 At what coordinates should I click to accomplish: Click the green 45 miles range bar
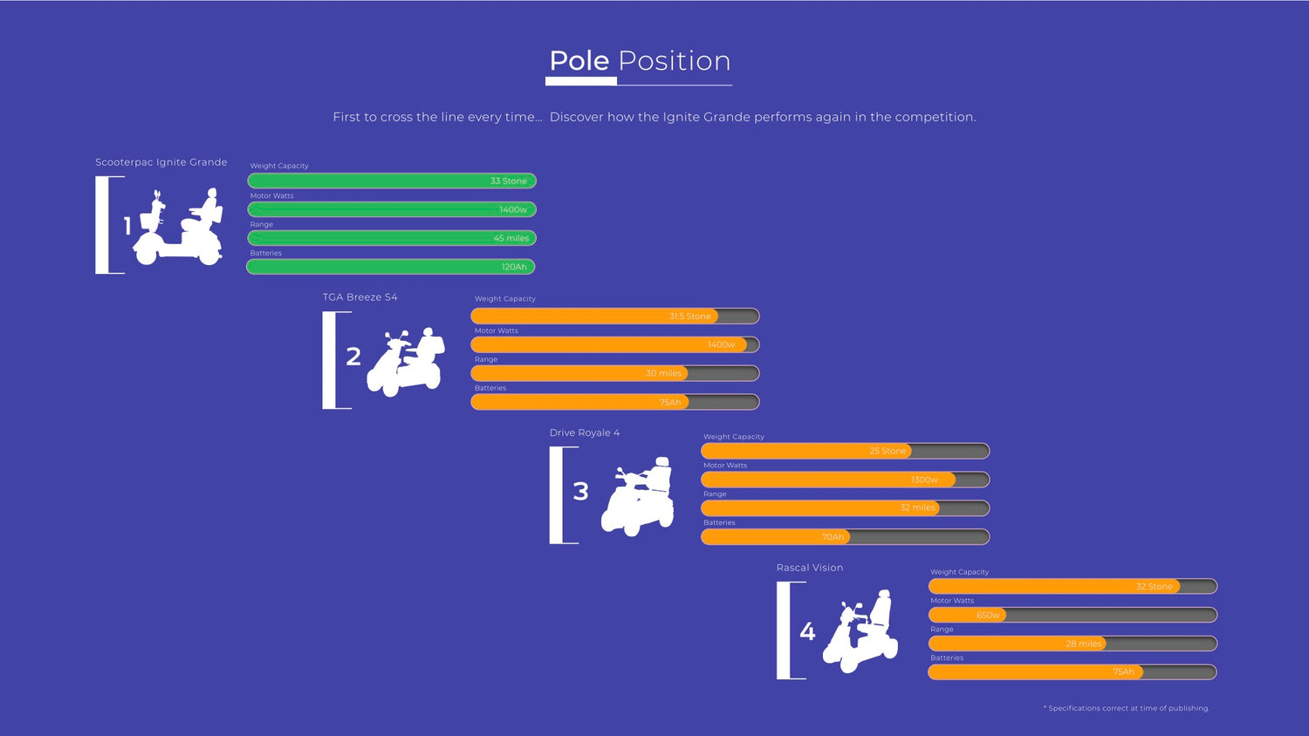coord(392,238)
